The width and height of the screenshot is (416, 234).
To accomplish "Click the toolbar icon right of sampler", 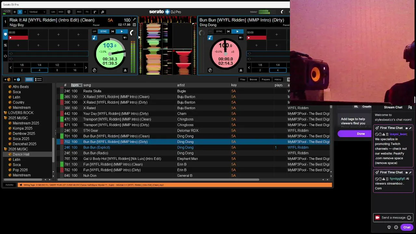I will tap(102, 12).
